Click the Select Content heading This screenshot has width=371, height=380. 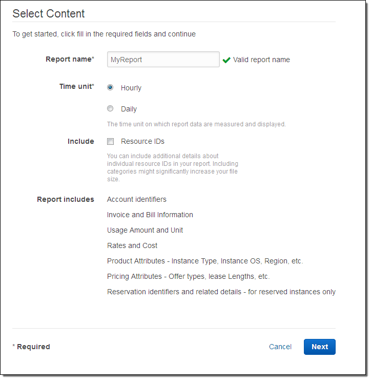(49, 14)
